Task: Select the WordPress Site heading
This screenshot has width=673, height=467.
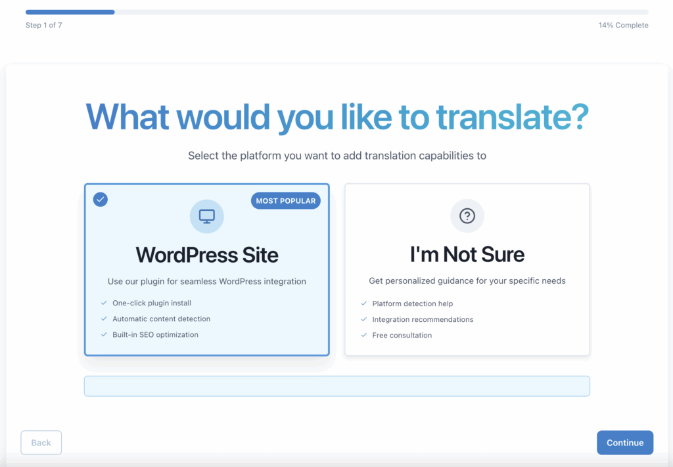Action: 207,255
